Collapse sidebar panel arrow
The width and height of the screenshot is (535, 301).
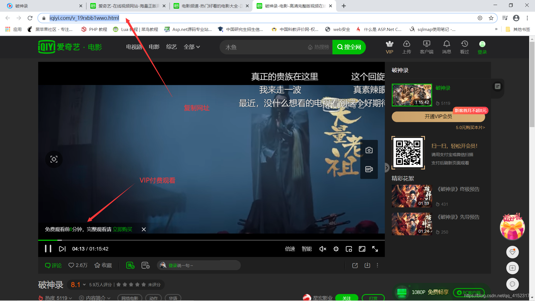[386, 168]
